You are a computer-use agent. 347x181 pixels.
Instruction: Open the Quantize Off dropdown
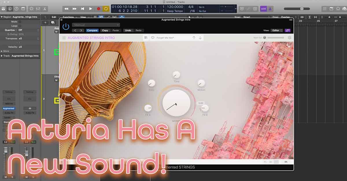click(x=29, y=30)
